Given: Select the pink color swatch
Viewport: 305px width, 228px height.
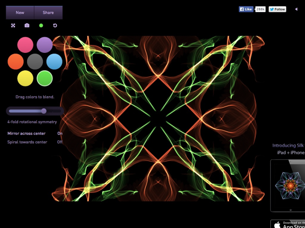Looking at the screenshot, I should 25,44.
